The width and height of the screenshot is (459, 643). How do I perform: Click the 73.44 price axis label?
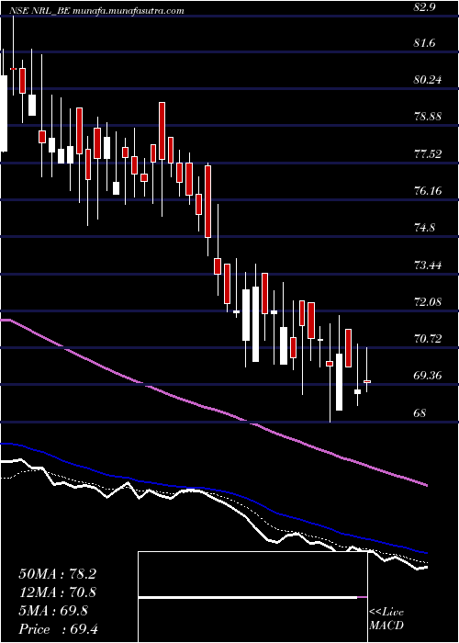pyautogui.click(x=429, y=265)
